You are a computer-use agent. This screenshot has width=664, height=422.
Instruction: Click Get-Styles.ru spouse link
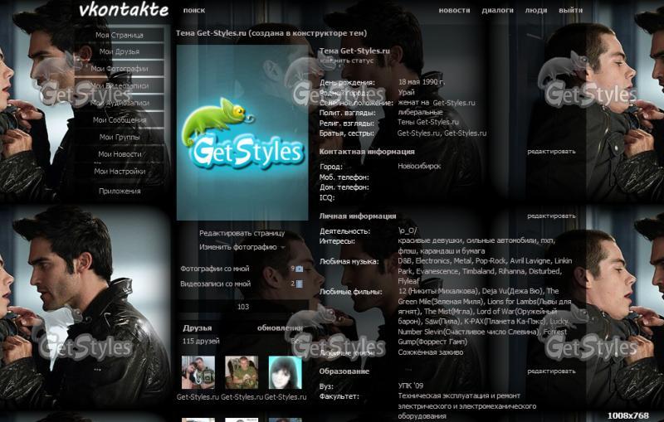coord(454,103)
